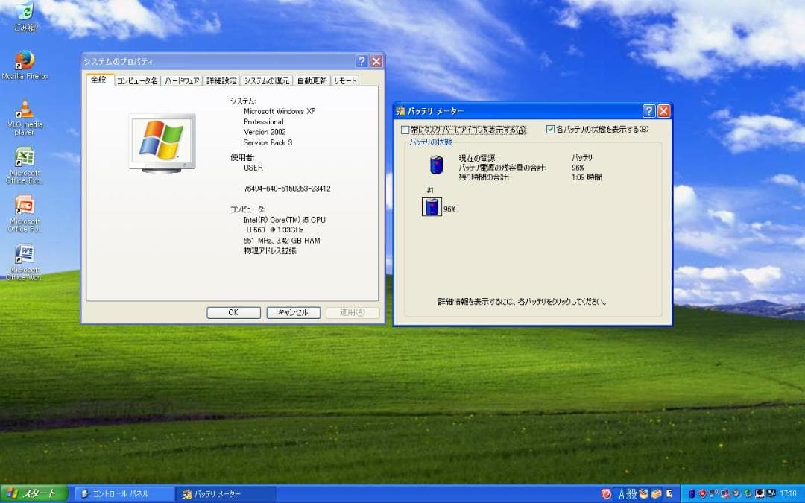
Task: Click the 'Service Pack 3' text
Action: (268, 142)
